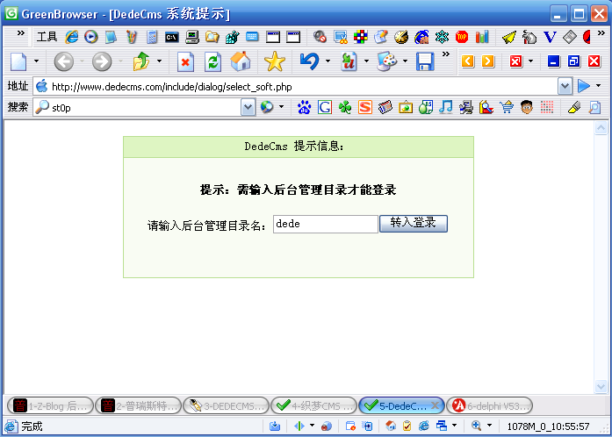Open Favorites star

275,61
